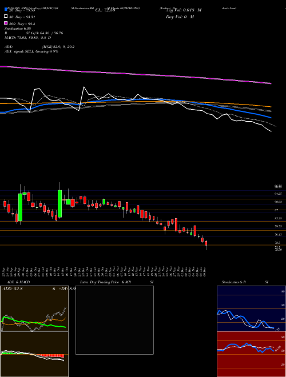Click the 'Intra Day Trading Price & MR' title
Viewport: 286px width, 377px height.
pos(105,282)
